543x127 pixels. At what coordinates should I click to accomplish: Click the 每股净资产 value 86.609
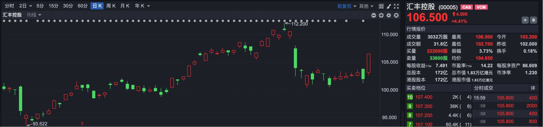pos(530,65)
